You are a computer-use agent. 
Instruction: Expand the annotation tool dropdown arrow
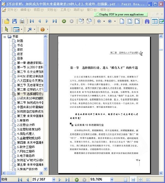(x=21, y=29)
